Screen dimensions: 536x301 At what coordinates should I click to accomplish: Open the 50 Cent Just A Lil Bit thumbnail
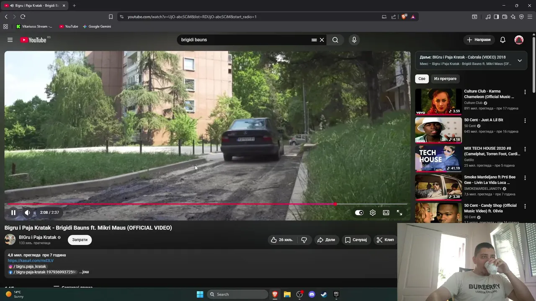pyautogui.click(x=438, y=130)
